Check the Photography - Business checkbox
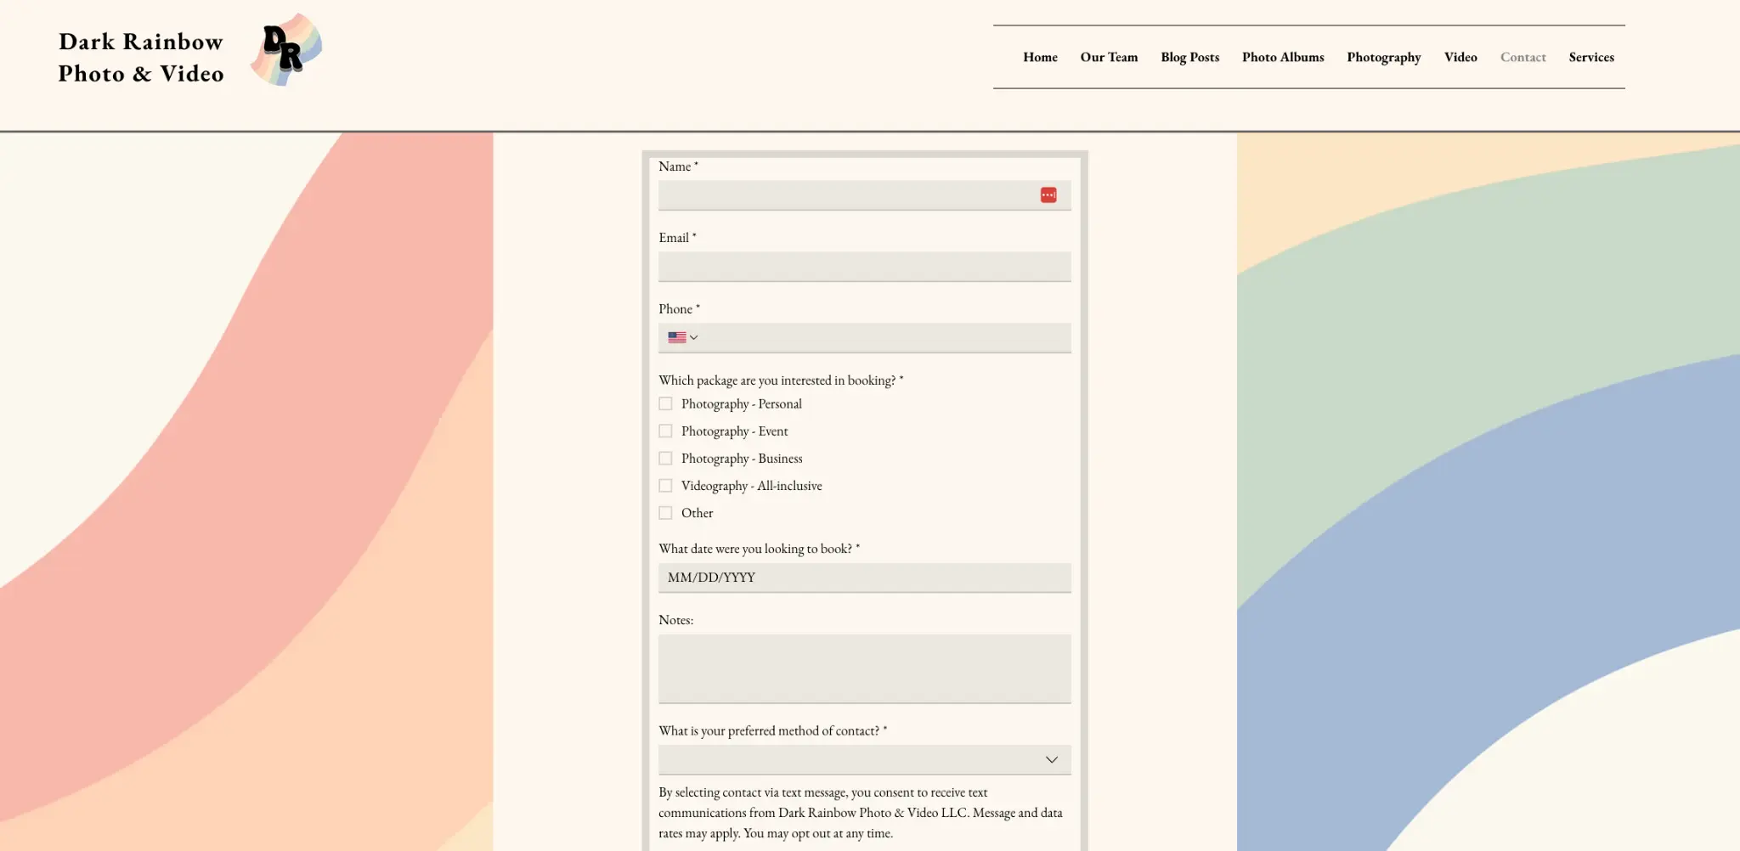1740x851 pixels. [x=665, y=458]
